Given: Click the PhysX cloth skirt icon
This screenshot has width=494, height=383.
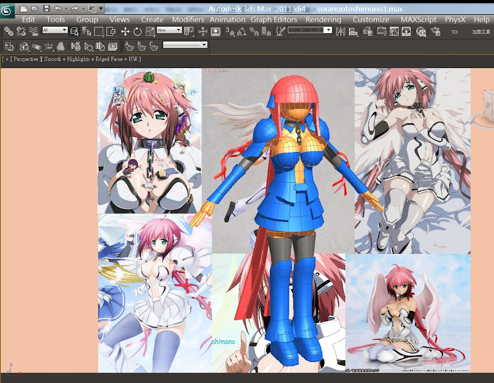Looking at the screenshot, I should pos(61,47).
